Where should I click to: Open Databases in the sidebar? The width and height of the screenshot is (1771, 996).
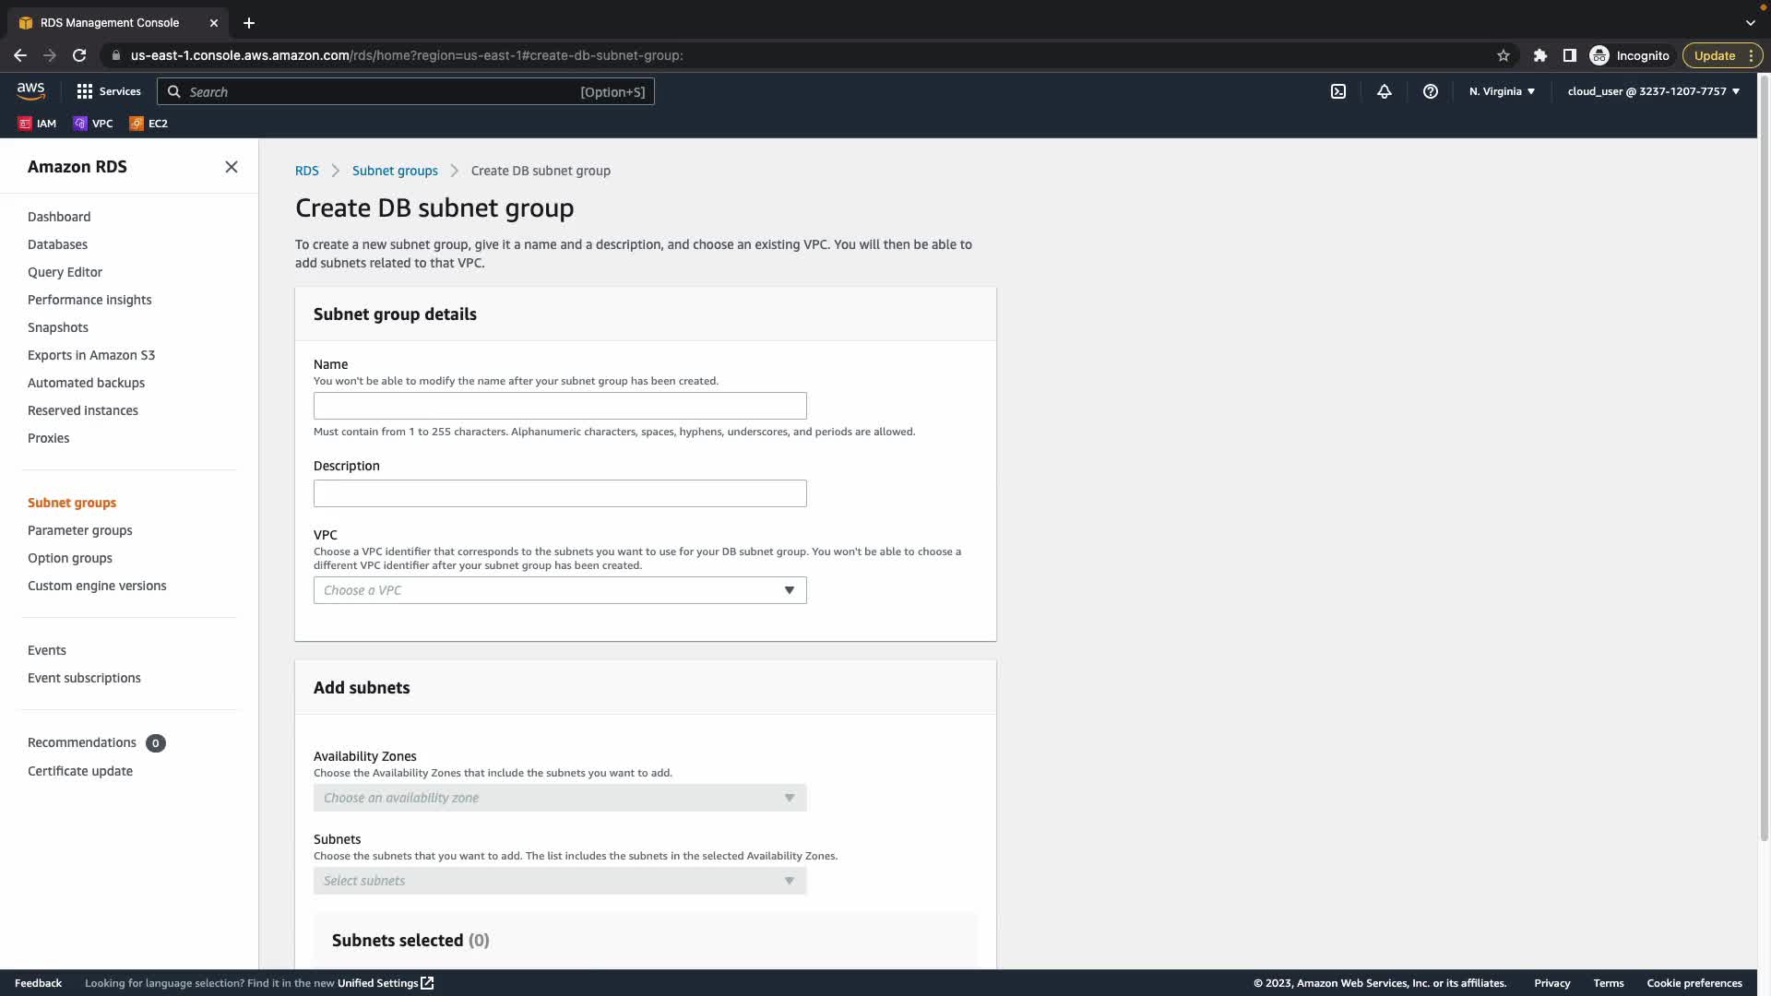tap(57, 244)
